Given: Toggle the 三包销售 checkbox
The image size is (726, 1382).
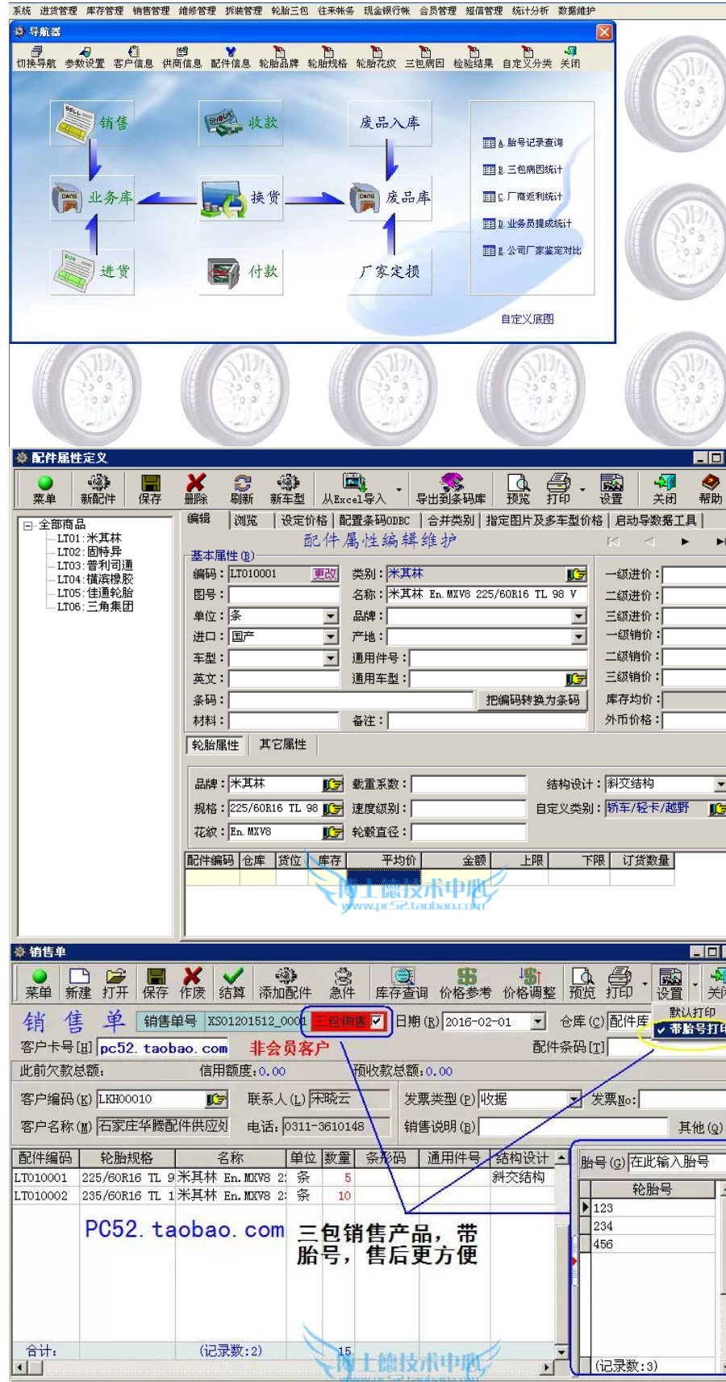Looking at the screenshot, I should 377,1021.
